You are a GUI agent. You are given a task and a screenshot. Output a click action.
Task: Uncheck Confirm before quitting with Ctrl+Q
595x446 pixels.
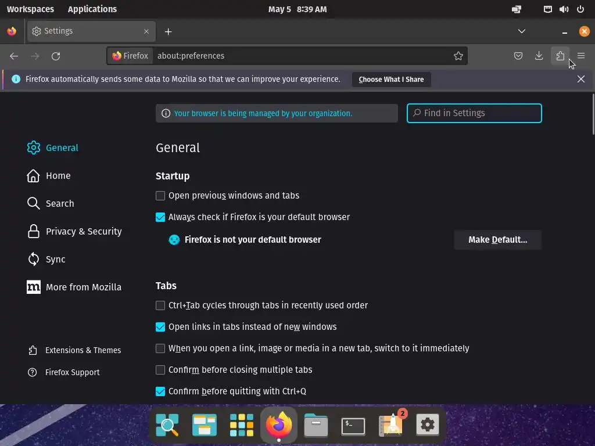coord(160,391)
